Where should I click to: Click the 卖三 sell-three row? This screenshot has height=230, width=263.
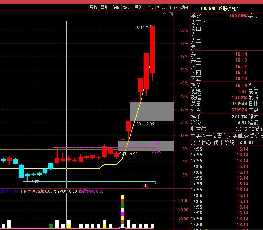pyautogui.click(x=226, y=35)
